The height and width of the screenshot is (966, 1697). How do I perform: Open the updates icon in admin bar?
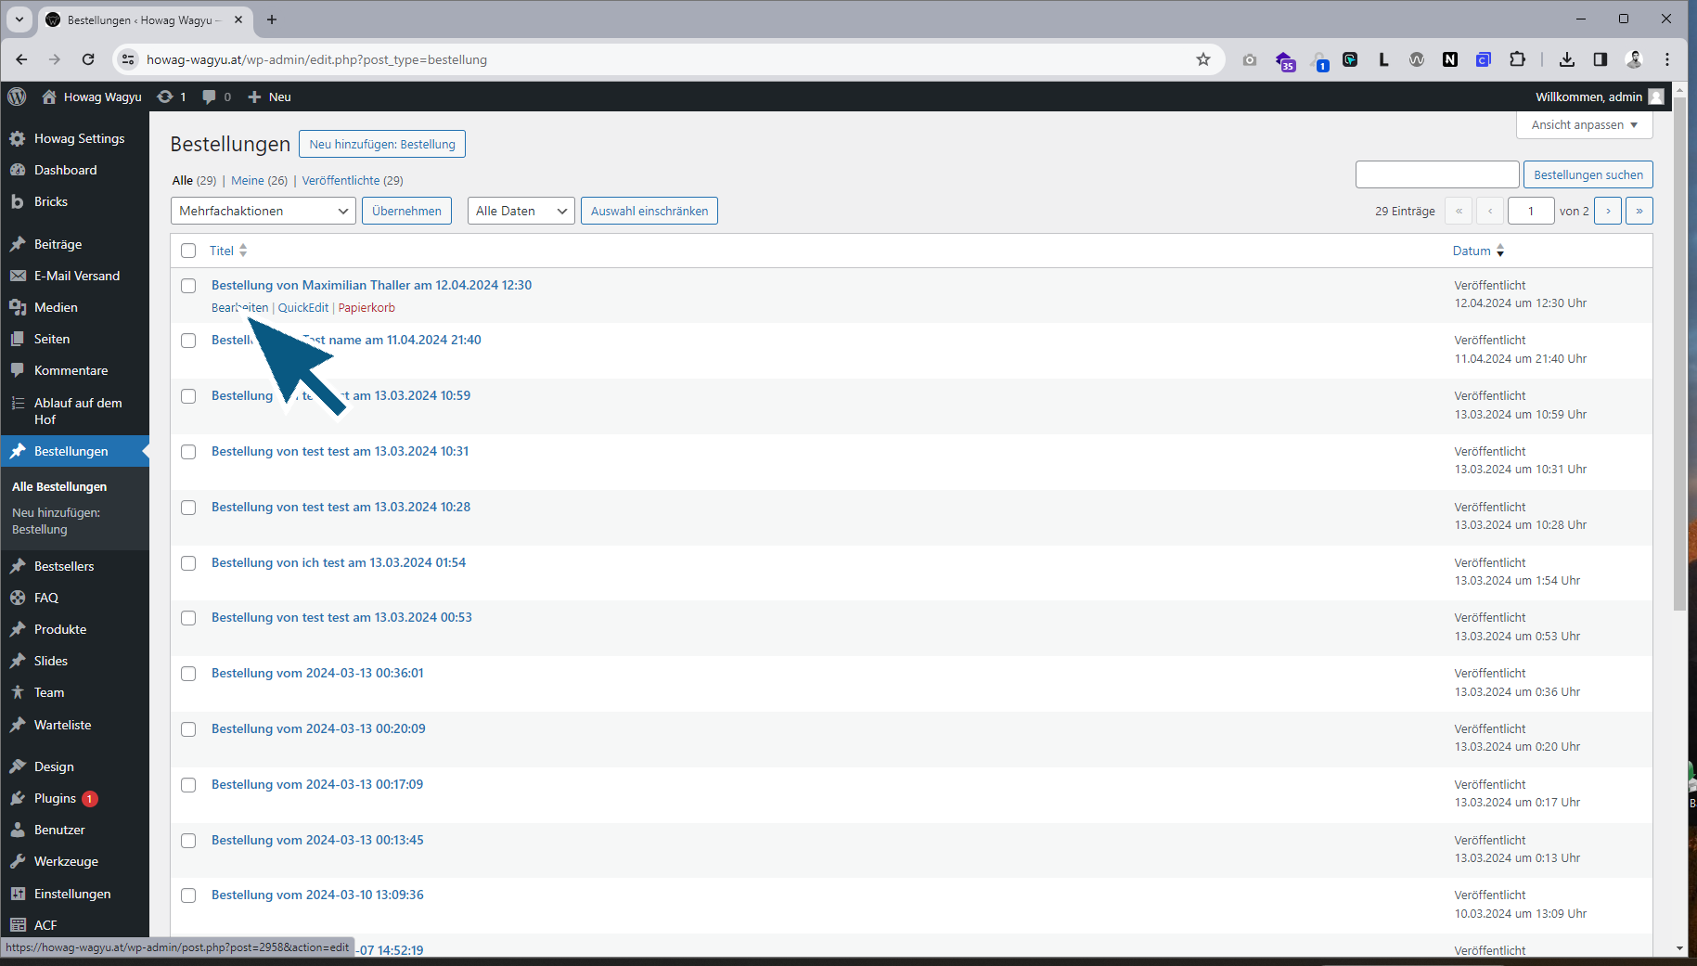click(x=165, y=97)
